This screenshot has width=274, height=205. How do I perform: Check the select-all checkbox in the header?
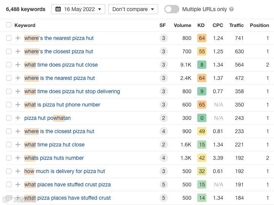pos(9,25)
